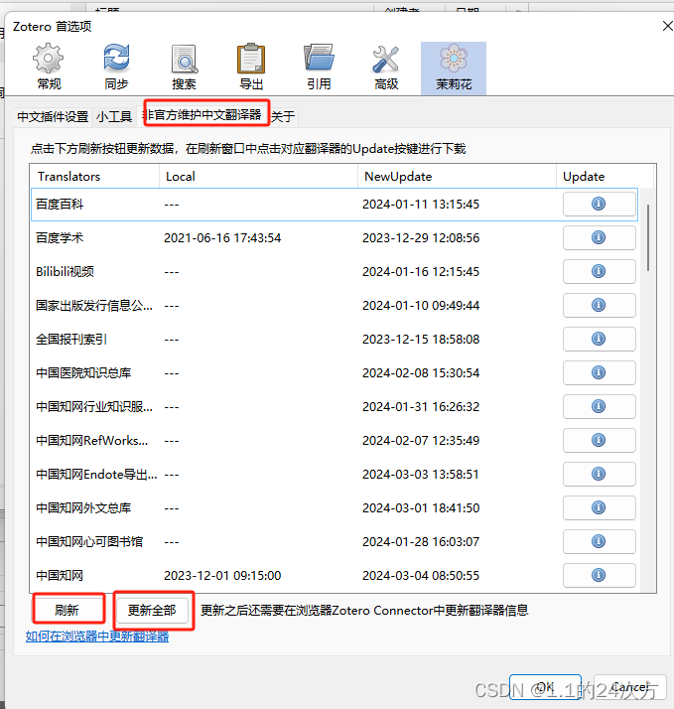674x709 pixels.
Task: Click the NewUpdate column header
Action: pos(457,177)
